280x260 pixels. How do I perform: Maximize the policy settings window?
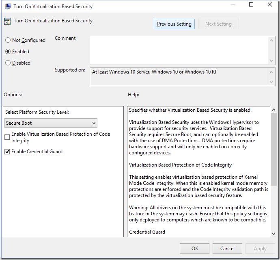[251, 5]
